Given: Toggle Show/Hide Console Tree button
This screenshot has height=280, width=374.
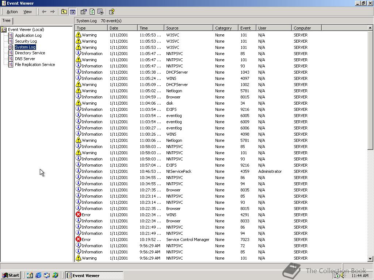Looking at the screenshot, I should tap(73, 12).
